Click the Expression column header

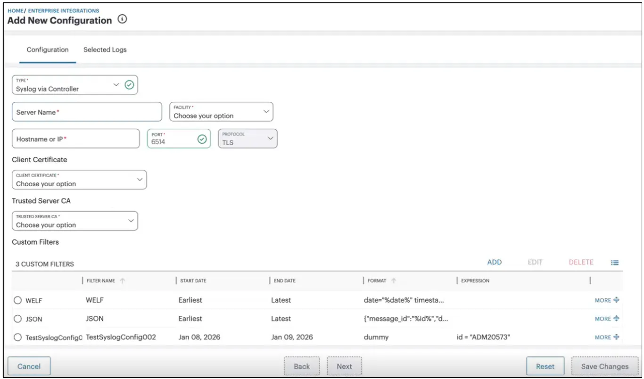(x=475, y=280)
